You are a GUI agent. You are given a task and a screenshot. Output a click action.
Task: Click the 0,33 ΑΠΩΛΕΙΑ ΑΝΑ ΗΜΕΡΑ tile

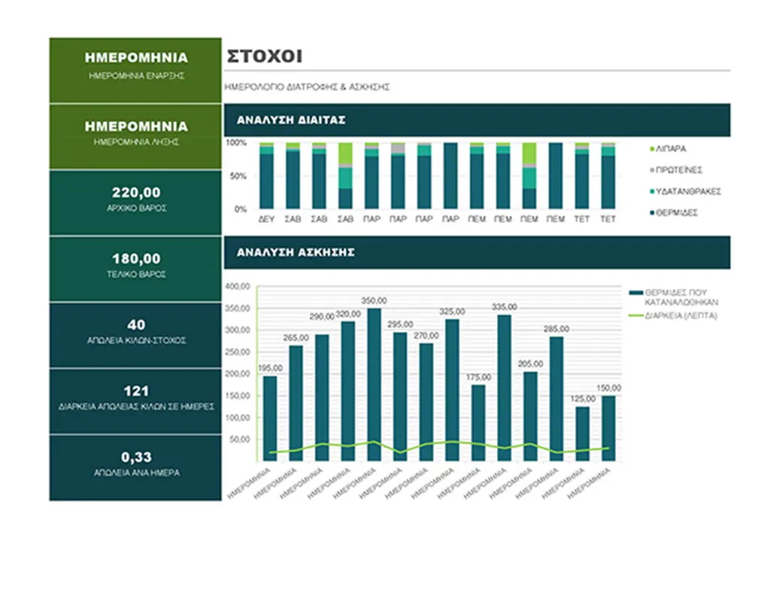(136, 467)
